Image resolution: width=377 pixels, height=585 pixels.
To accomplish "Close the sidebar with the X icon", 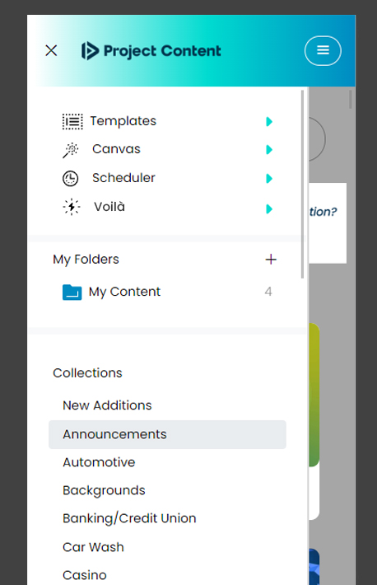I will (x=51, y=50).
